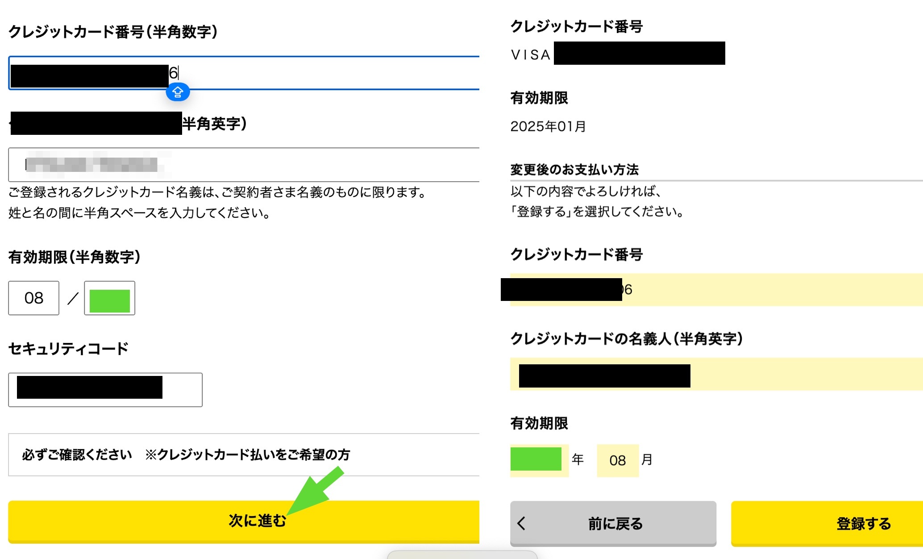The width and height of the screenshot is (923, 559).
Task: Click the 有効期限(半角数字) label
Action: [x=75, y=257]
